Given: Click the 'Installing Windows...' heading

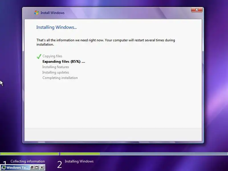Looking at the screenshot, I should (56, 27).
